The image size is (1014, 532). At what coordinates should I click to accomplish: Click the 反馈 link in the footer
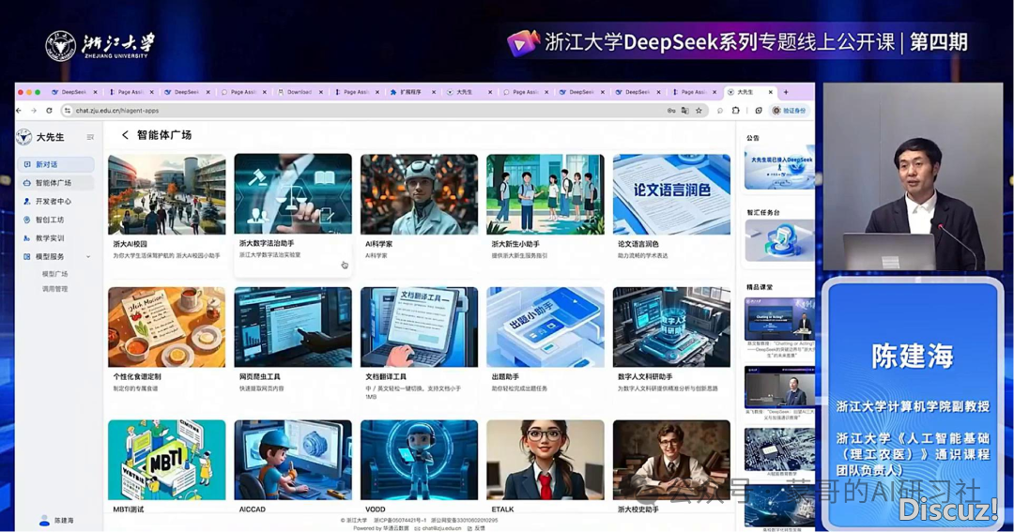click(x=480, y=528)
